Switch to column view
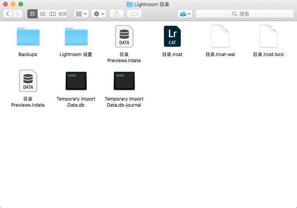 tap(53, 14)
